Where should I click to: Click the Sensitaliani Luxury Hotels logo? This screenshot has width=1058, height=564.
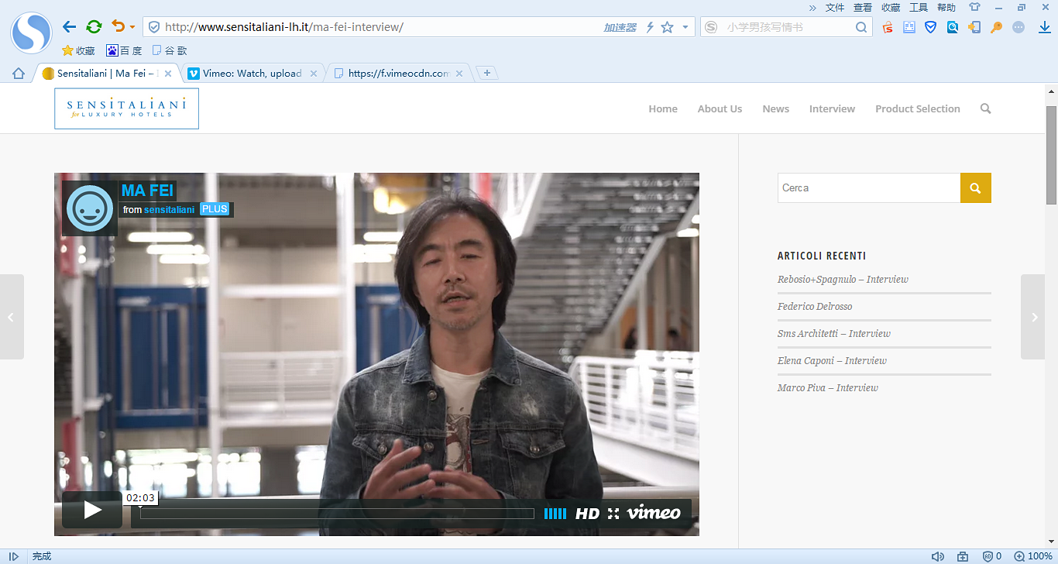[x=126, y=108]
